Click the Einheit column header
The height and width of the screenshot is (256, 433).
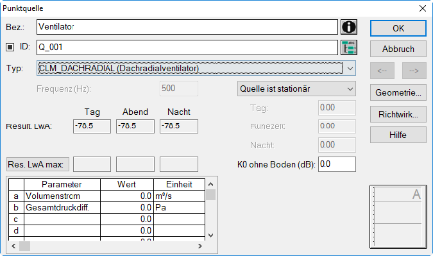pyautogui.click(x=179, y=184)
